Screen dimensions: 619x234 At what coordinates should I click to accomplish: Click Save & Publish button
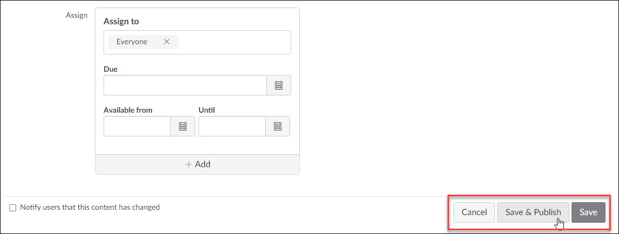pos(533,212)
